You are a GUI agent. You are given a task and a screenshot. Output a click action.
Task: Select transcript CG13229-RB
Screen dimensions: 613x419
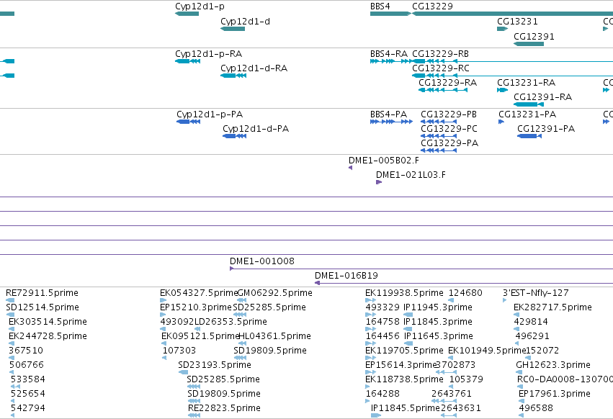[x=513, y=61]
